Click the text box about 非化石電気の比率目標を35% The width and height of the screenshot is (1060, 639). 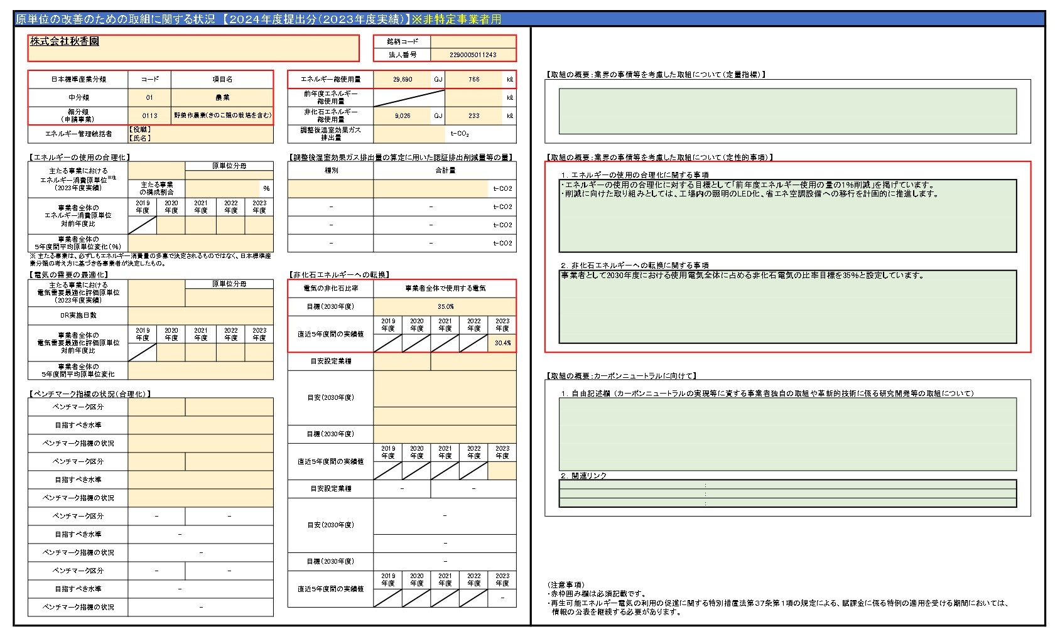tap(787, 307)
